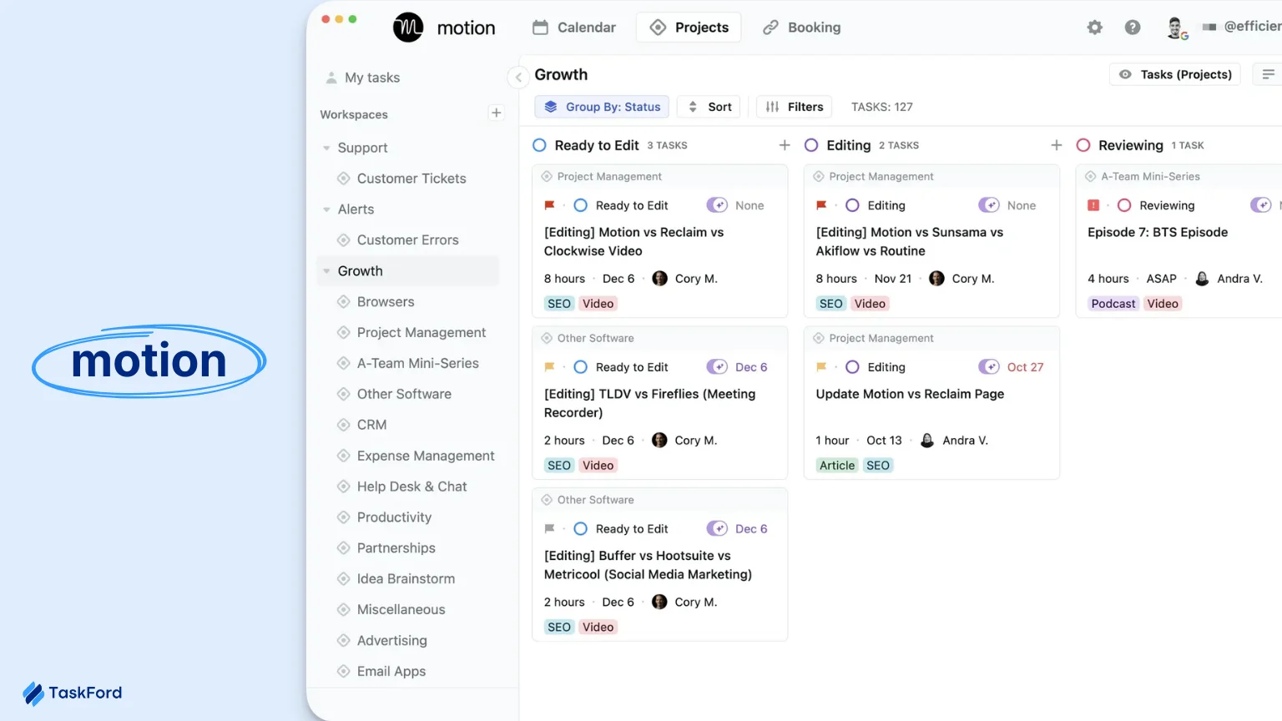Click the Motion logo icon

pos(408,28)
